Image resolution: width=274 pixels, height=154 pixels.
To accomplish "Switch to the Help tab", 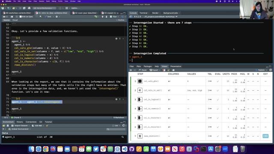I will coord(157,66).
